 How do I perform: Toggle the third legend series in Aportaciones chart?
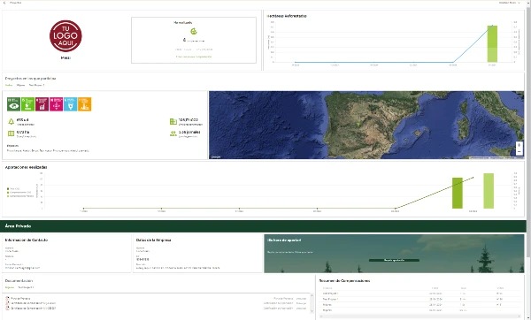coord(20,196)
